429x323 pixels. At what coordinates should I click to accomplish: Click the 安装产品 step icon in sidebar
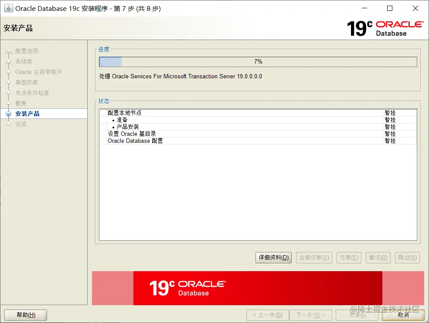9,114
